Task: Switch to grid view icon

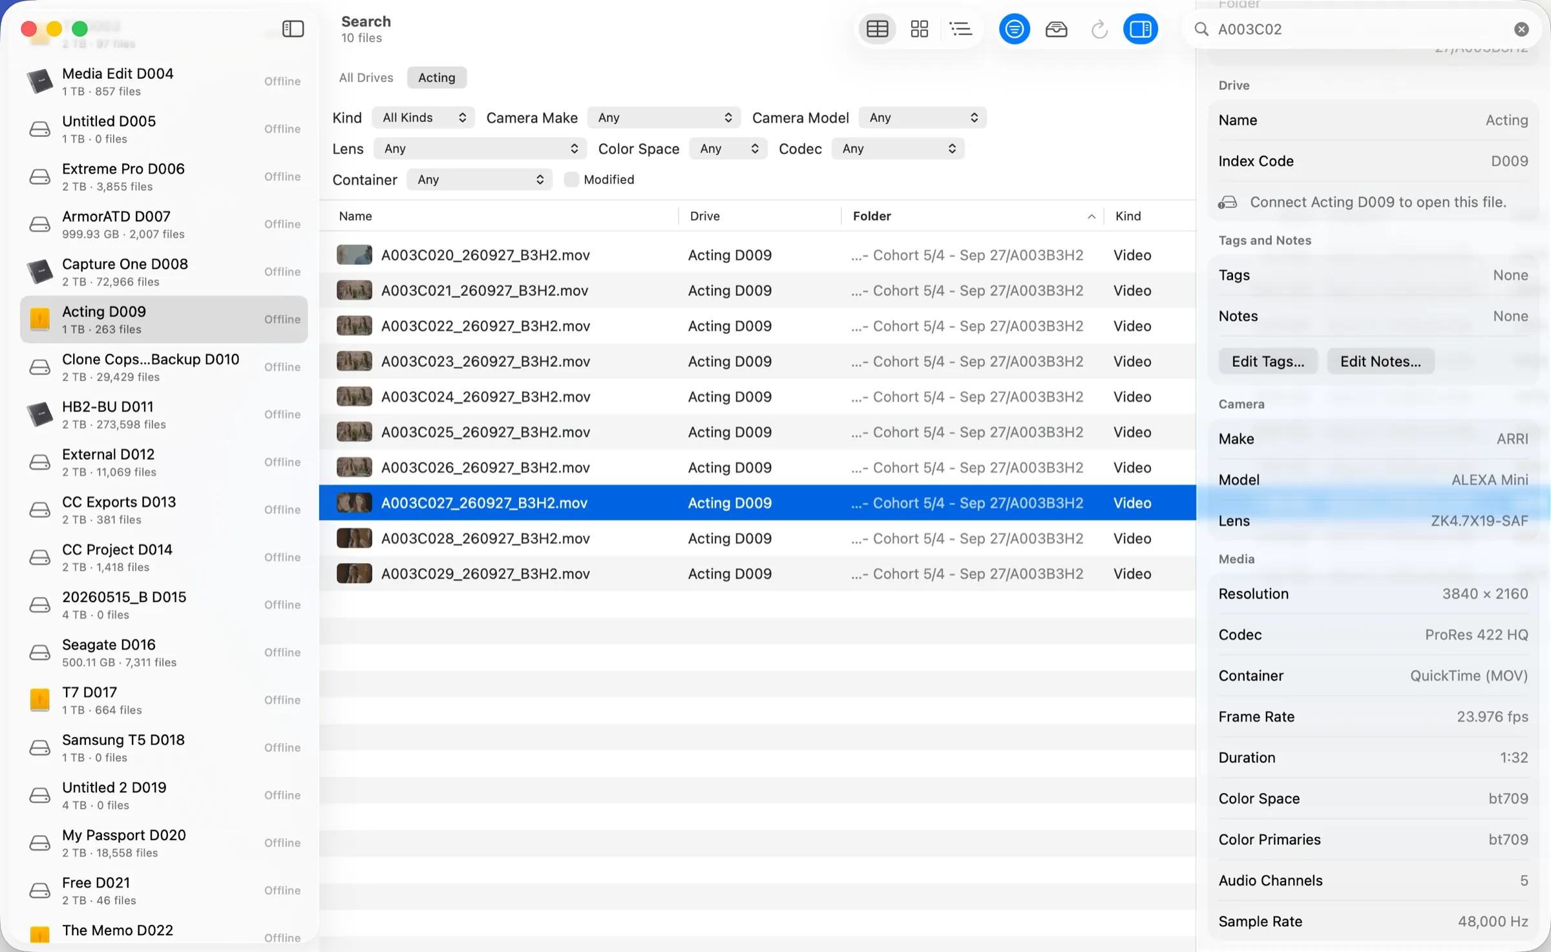Action: tap(919, 29)
